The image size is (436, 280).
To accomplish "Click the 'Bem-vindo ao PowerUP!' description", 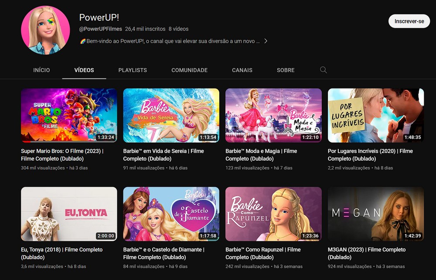I will point(170,41).
